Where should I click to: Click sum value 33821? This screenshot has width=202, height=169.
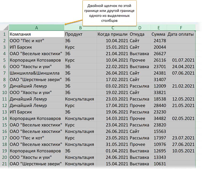coord(159,92)
